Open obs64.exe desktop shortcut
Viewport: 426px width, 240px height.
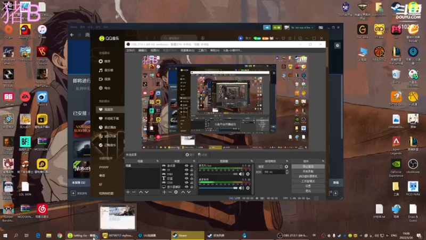(413, 166)
